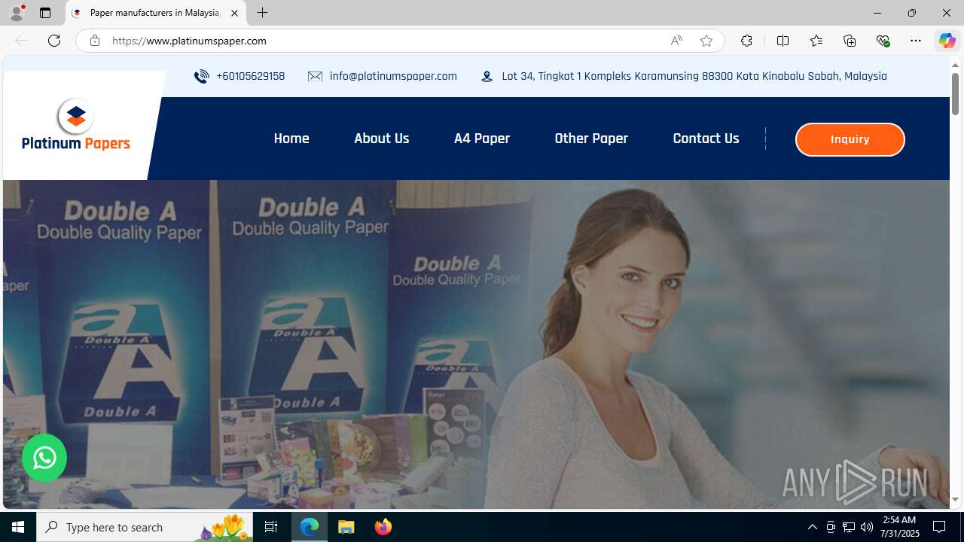Click the Kota Kinabalu address text

694,76
